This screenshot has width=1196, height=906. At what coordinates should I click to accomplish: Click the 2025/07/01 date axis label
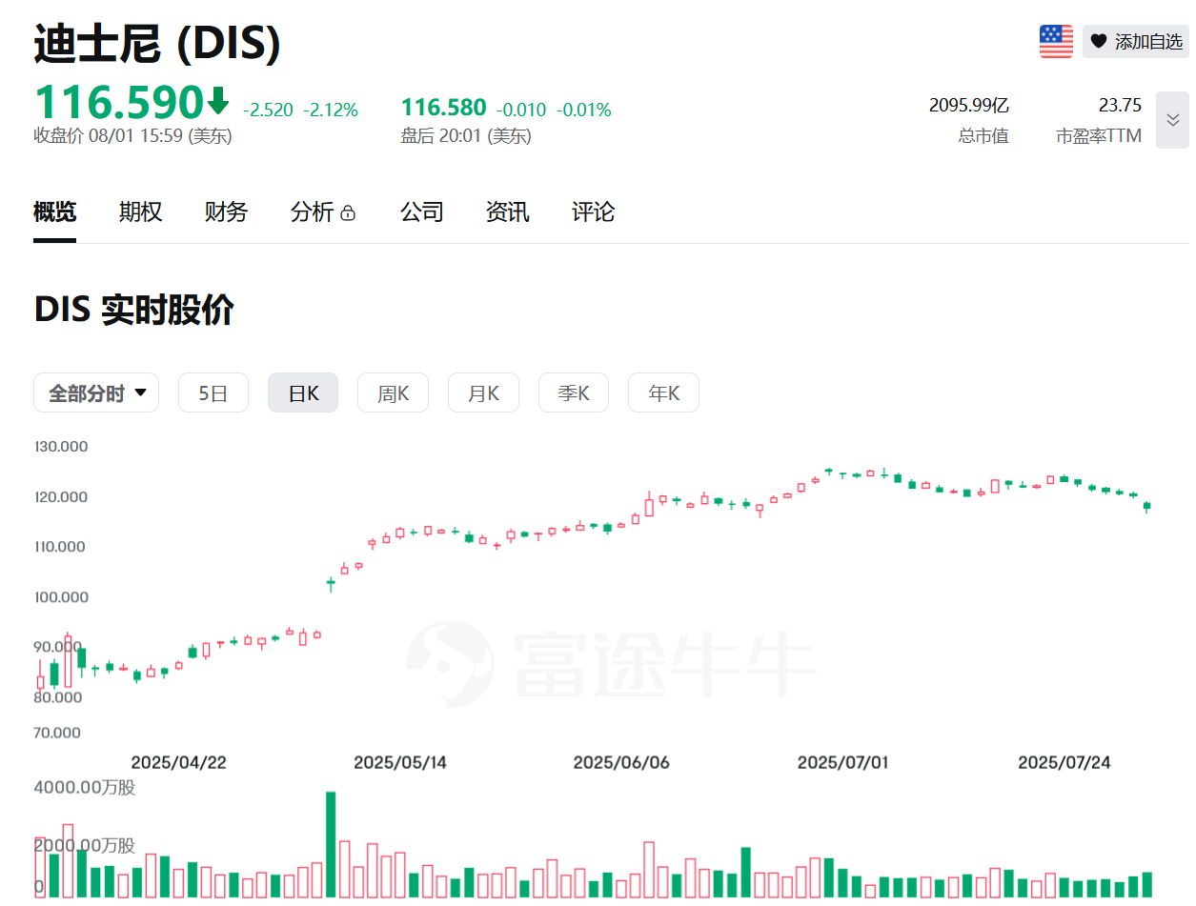(842, 762)
